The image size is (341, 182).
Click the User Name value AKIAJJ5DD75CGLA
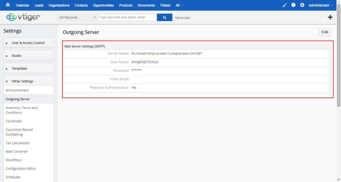tap(145, 62)
